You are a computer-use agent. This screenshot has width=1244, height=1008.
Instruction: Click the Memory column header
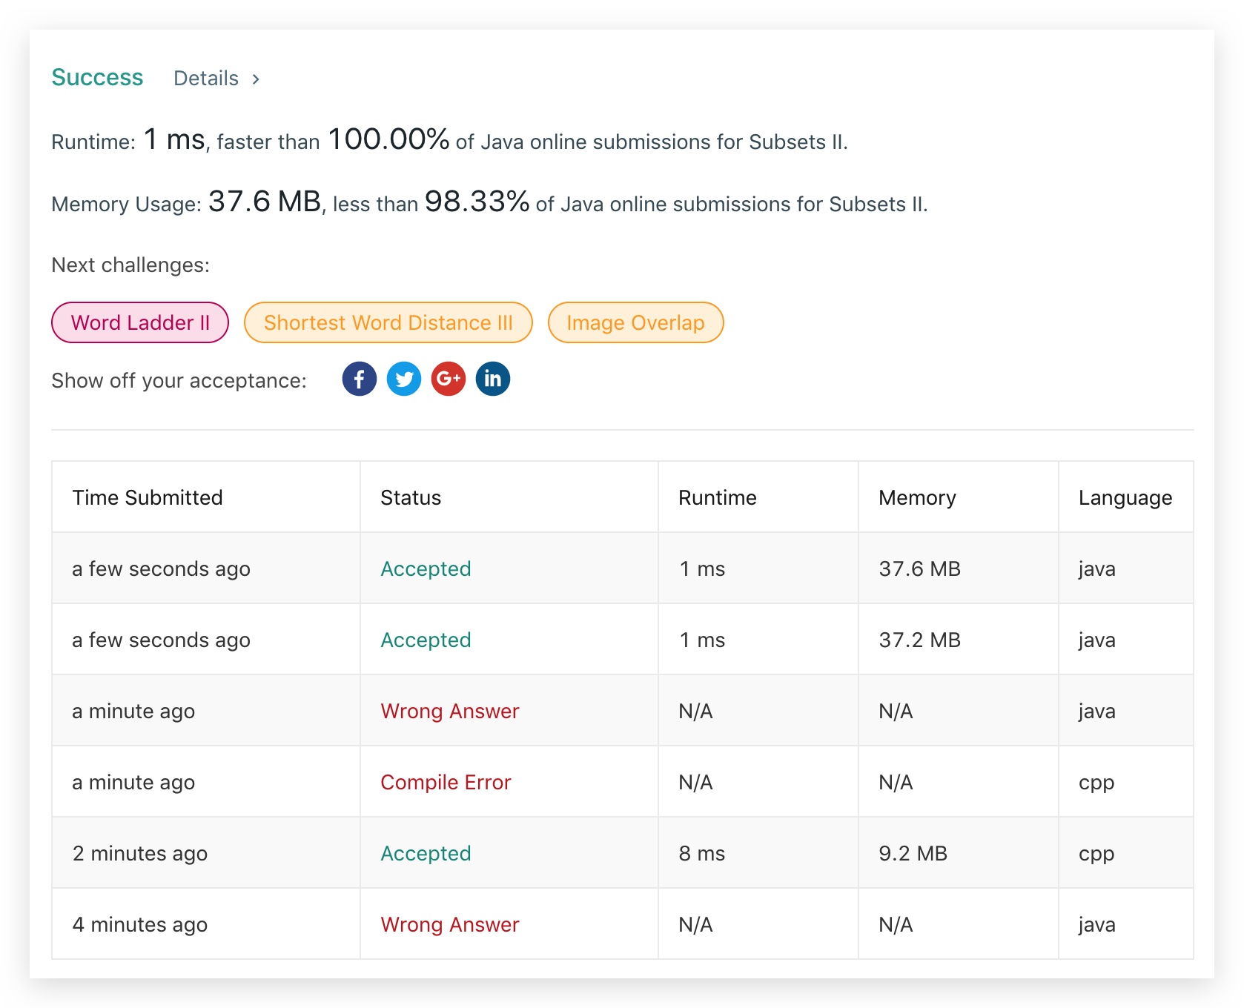click(x=917, y=497)
